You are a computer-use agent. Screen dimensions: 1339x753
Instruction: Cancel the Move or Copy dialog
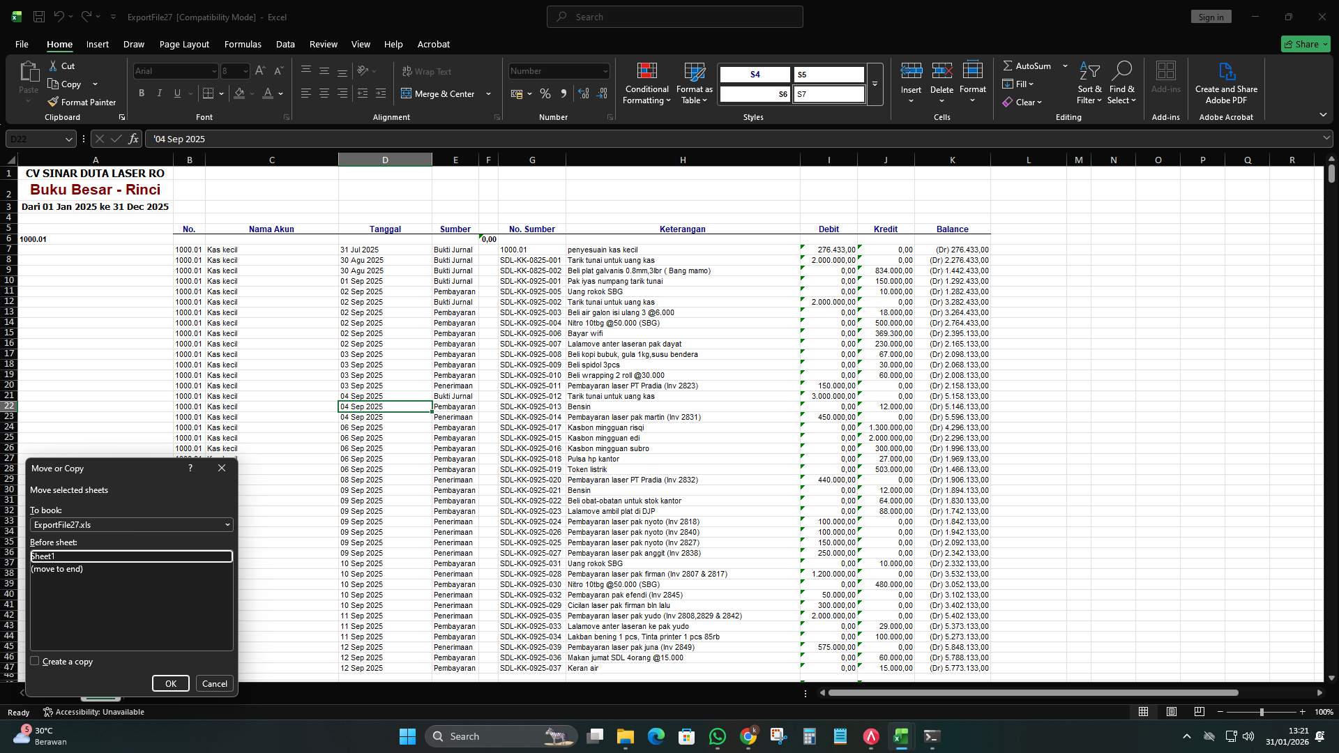pos(214,683)
